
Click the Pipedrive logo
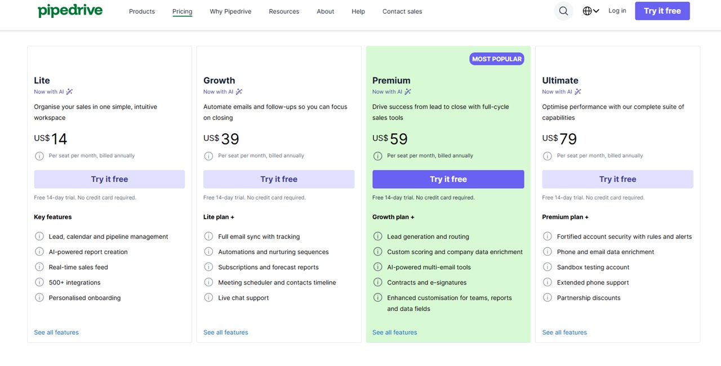[70, 10]
